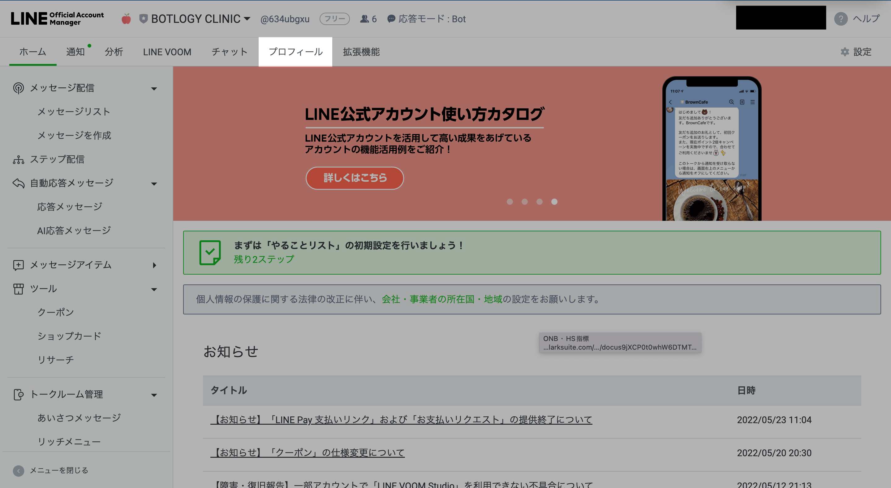Click the Auto-Response Messages (自動応答メッセージ) arrow icon
Screen dimensions: 891x488
(18, 183)
